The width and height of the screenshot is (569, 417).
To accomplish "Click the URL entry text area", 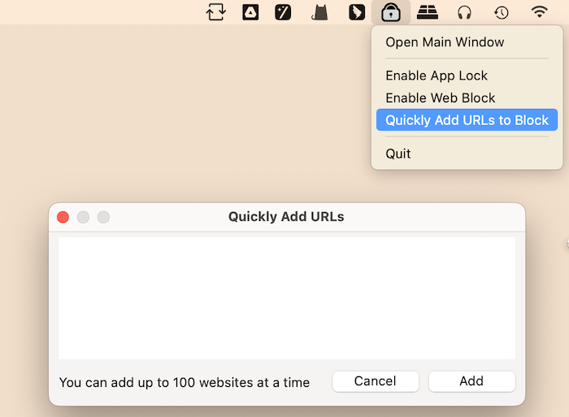I will (286, 298).
